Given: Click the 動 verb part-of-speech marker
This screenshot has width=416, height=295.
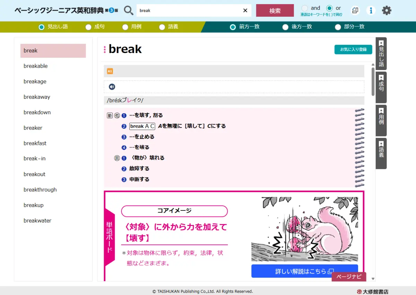Looking at the screenshot, I should point(110,115).
